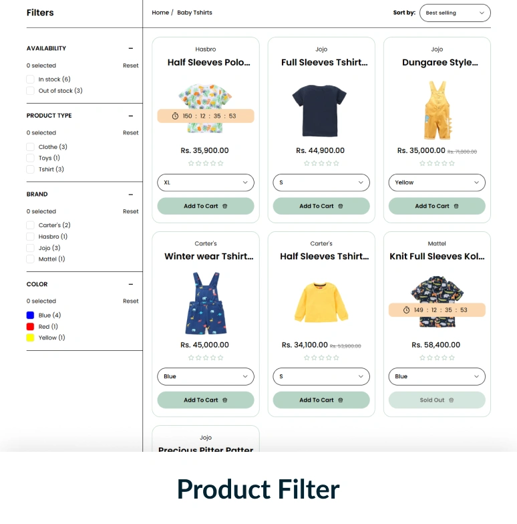Add Winter wear Tshirt to cart
Screen dimensions: 517x524
coord(206,400)
